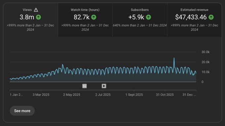This screenshot has width=225, height=126.
Task: Click the green up arrow next to 3.8m
Action: point(38,17)
